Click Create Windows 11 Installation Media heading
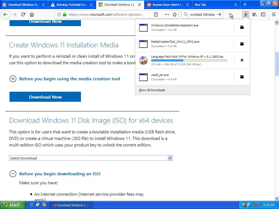 click(x=64, y=45)
